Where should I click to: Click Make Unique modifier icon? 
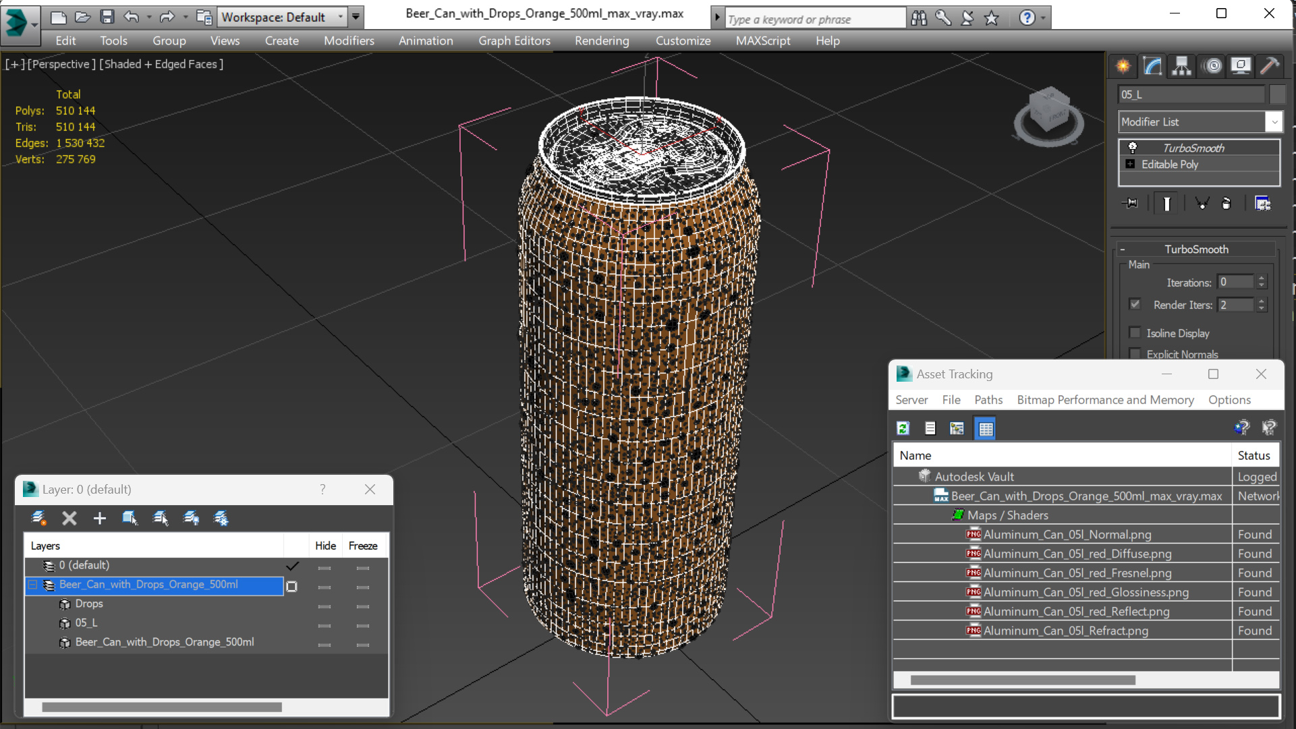pos(1202,203)
